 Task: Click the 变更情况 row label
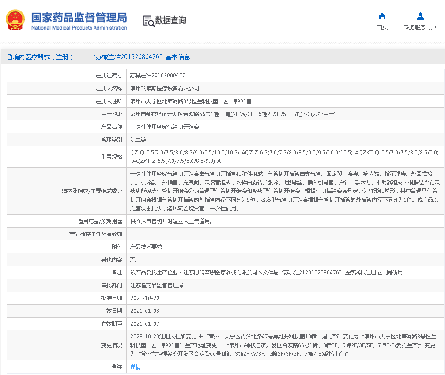tap(112, 345)
